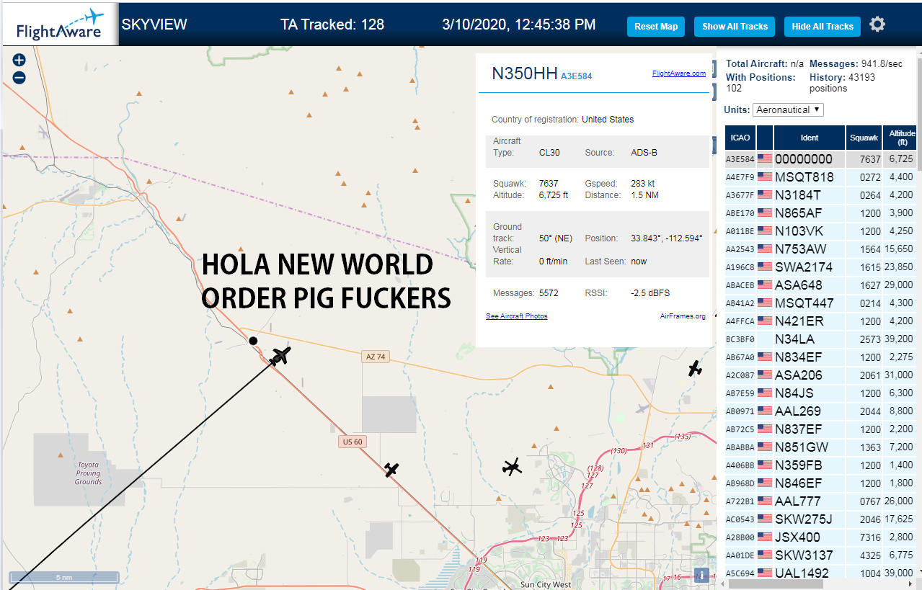Hide All Tracks on the map
922x590 pixels.
pos(823,27)
